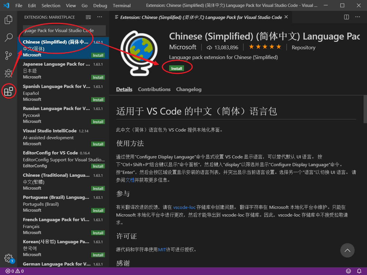Open the 文档 documentation link
Screen dimensions: 367x275
tap(130, 180)
